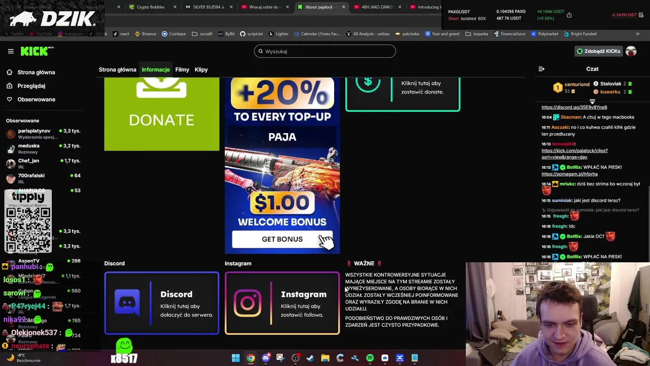Open the Fear and greed bookmark
This screenshot has width=650, height=366.
[442, 34]
